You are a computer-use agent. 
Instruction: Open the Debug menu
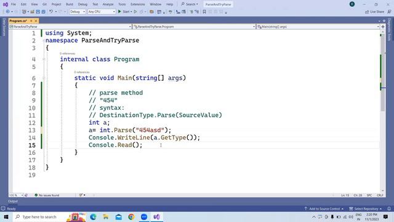82,4
